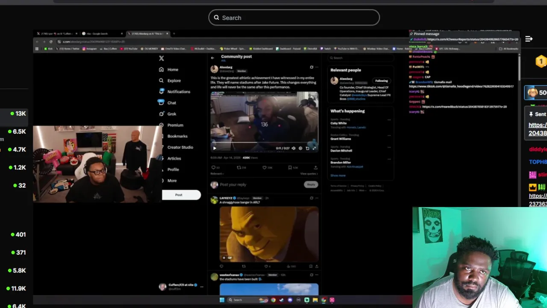Screen dimensions: 547x308
Task: Open Steam from the taskbar
Action: [x=281, y=300]
